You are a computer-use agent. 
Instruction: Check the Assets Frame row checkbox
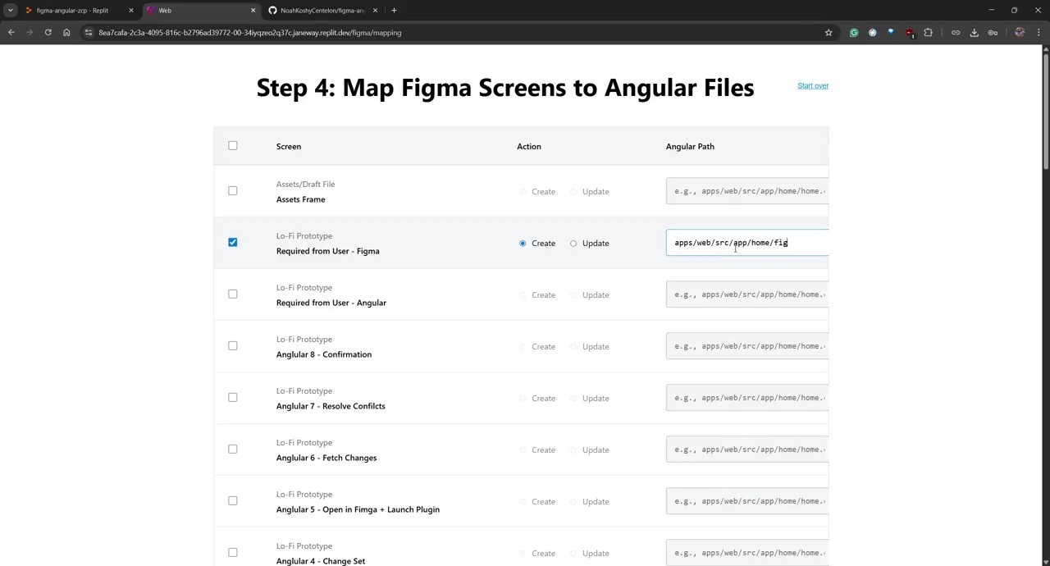(233, 191)
